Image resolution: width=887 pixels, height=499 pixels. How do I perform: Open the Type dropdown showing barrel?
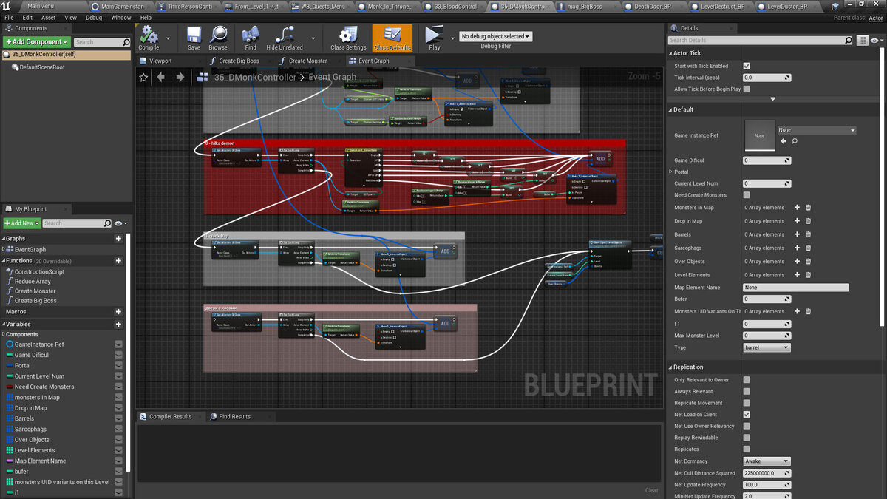point(767,347)
